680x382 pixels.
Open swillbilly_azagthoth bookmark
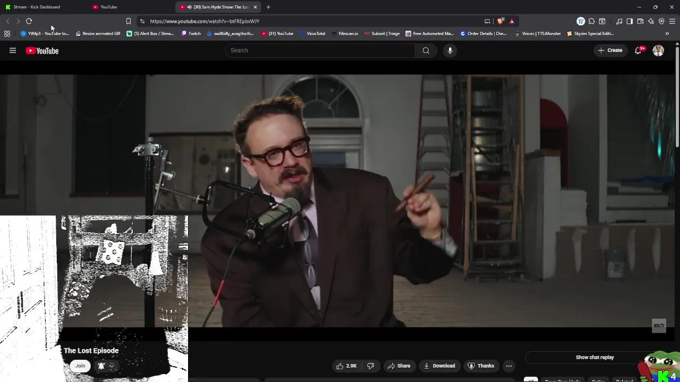coord(231,33)
